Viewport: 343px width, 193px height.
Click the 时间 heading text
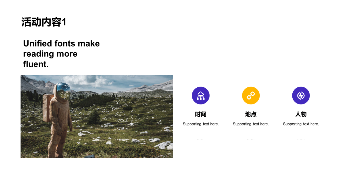pos(201,114)
